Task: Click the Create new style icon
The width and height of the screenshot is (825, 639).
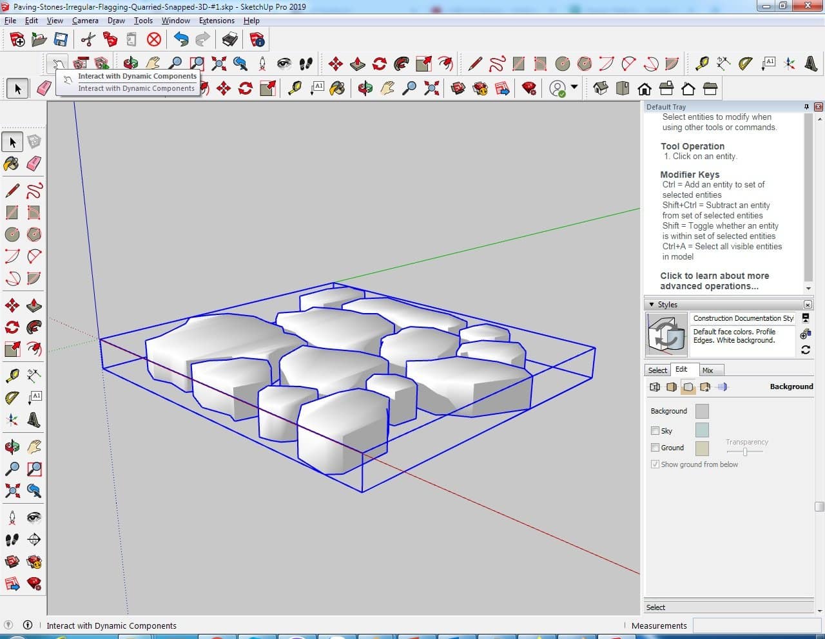Action: 805,334
